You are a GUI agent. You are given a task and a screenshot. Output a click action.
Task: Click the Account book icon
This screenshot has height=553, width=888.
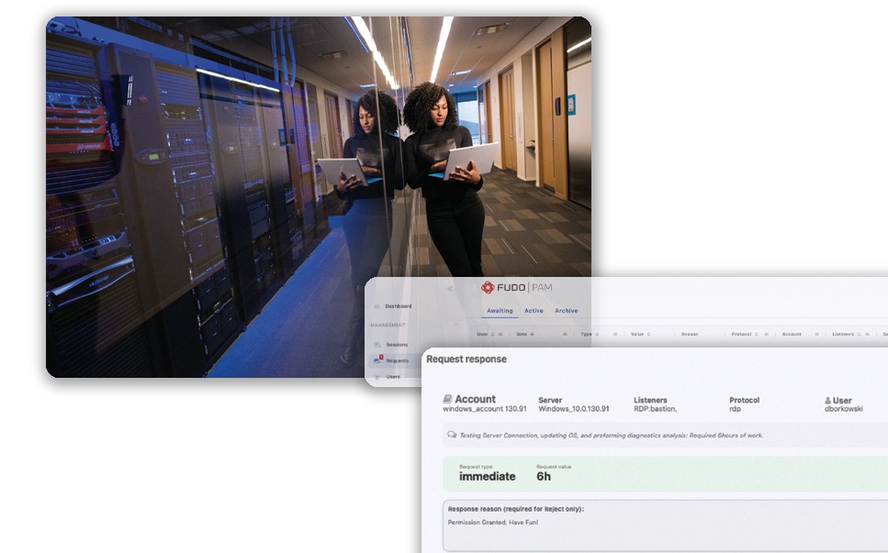[447, 400]
